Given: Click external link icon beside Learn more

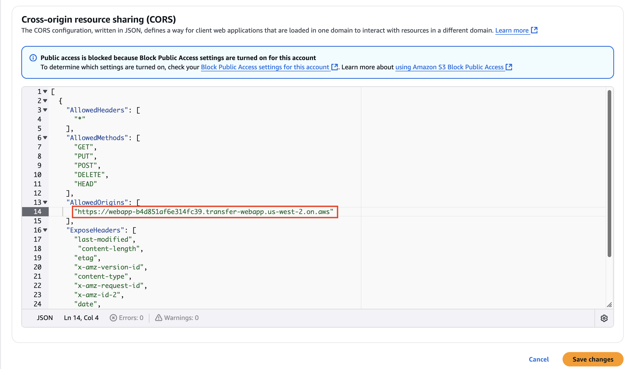Looking at the screenshot, I should coord(534,30).
